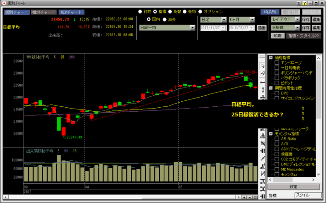Select the 指標 radio button
The image size is (326, 203).
click(x=155, y=12)
